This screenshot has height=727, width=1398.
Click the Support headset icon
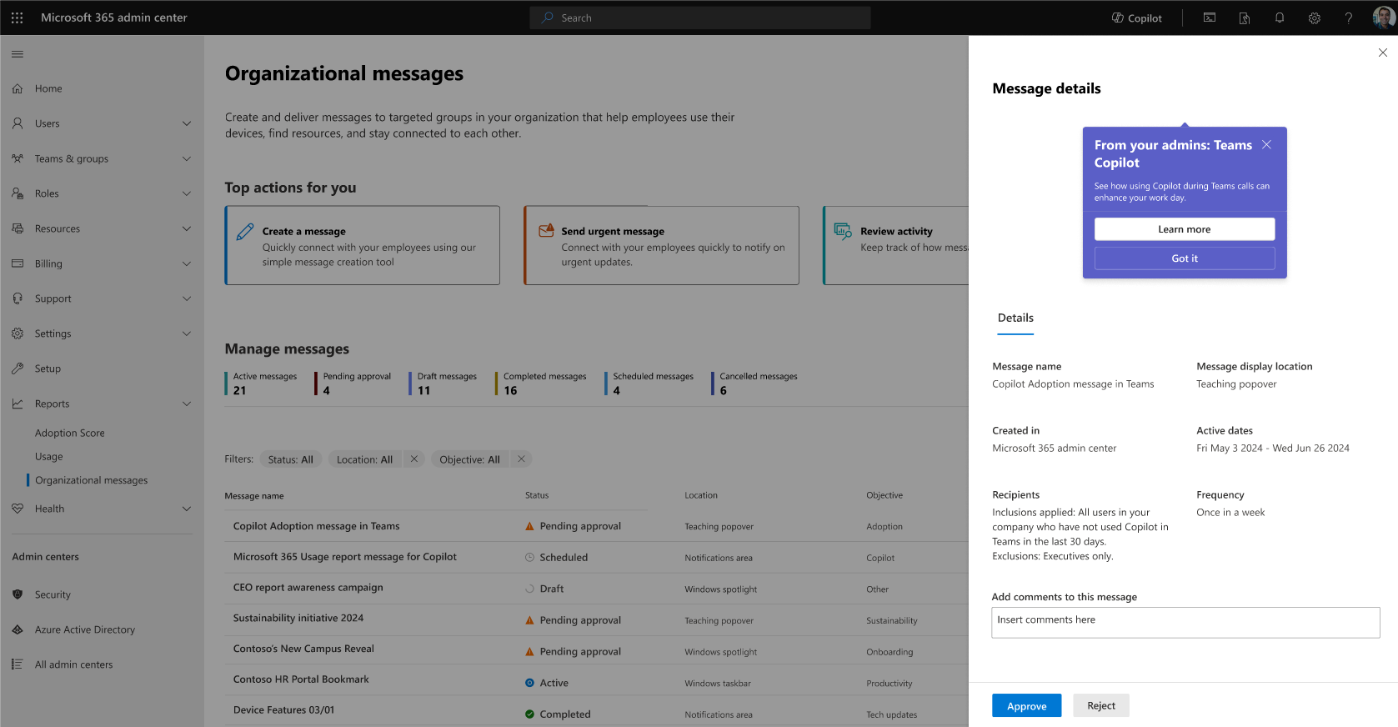(x=18, y=298)
